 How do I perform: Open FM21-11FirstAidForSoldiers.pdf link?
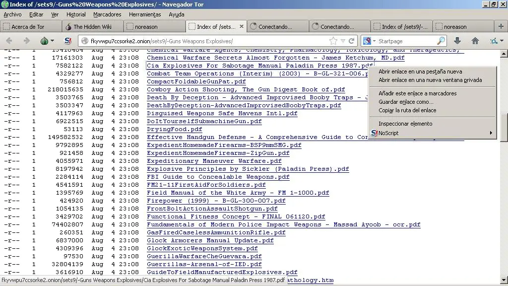tap(206, 185)
